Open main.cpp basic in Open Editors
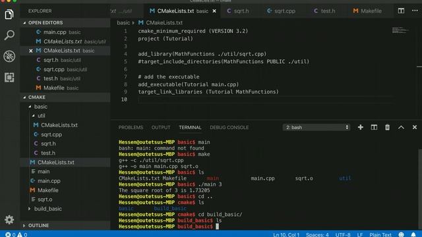The image size is (422, 237). pos(65,32)
